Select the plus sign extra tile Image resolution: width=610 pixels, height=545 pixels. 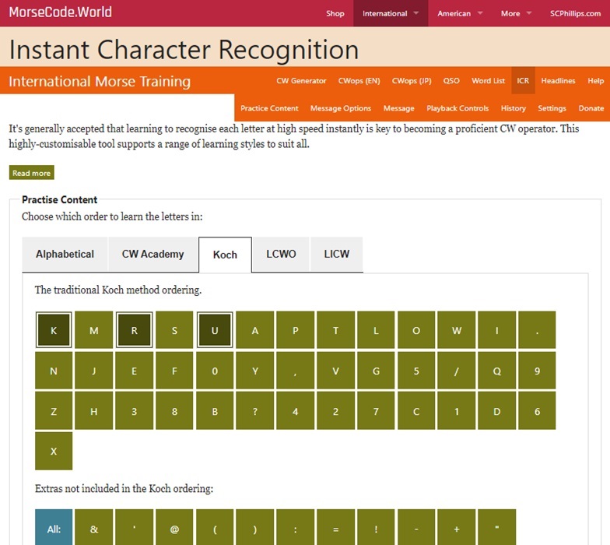click(x=456, y=529)
